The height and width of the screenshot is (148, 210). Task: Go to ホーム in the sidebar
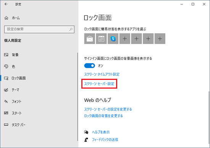click(16, 18)
